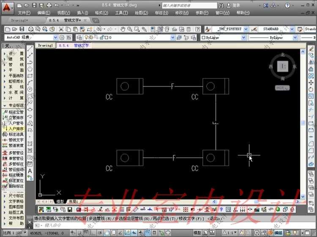Click the New drawing icon
The width and height of the screenshot is (317, 237).
(8, 29)
